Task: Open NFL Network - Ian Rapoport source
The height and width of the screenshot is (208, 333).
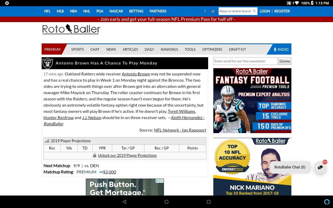Action: (180, 130)
